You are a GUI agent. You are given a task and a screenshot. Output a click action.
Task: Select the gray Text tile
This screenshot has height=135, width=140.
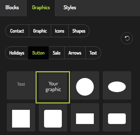[x=21, y=85]
